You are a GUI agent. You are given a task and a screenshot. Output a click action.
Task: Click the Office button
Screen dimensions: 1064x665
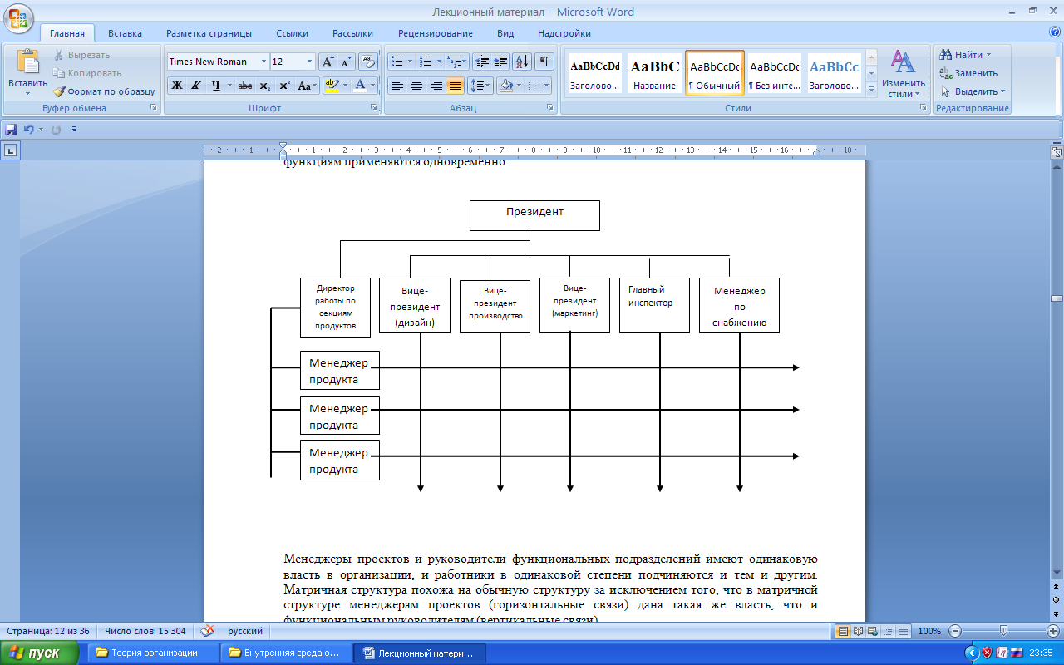point(17,17)
